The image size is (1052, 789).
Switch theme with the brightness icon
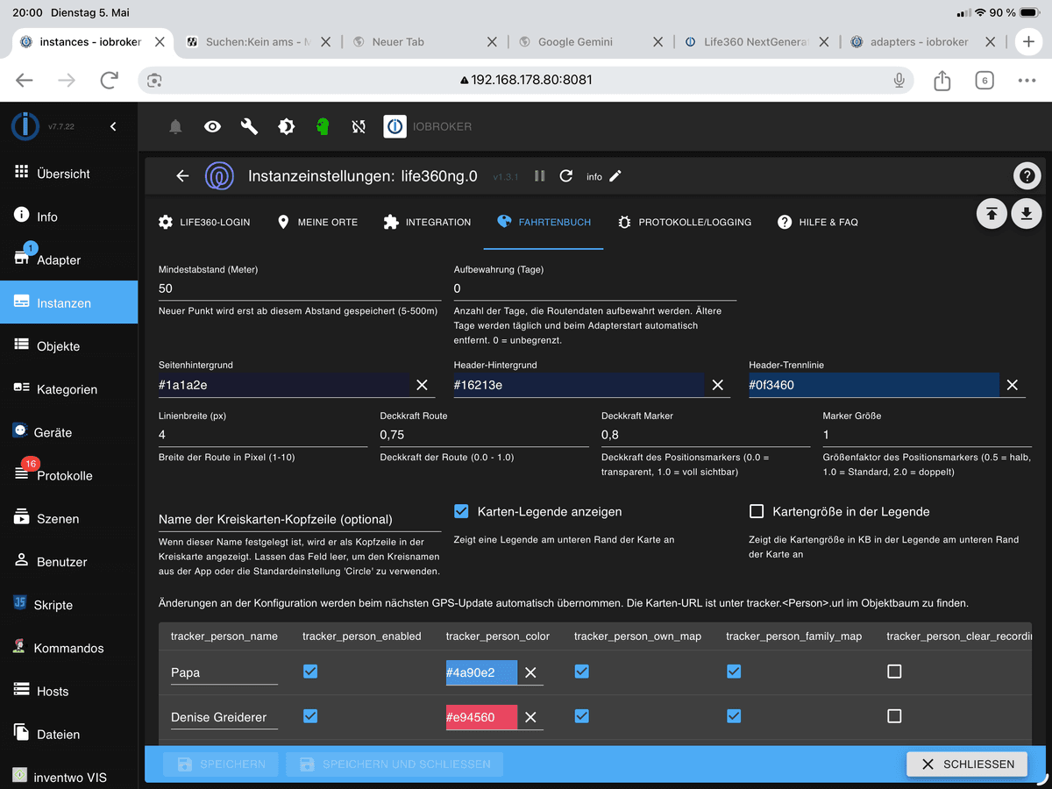(286, 127)
